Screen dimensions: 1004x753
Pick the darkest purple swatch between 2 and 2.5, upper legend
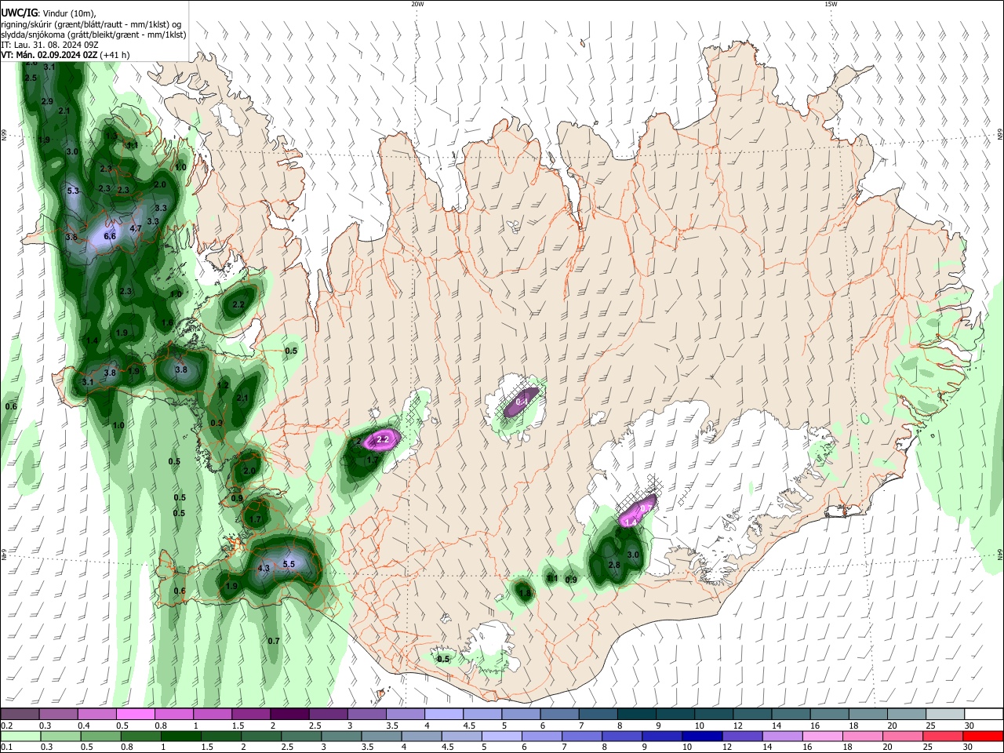tap(289, 715)
